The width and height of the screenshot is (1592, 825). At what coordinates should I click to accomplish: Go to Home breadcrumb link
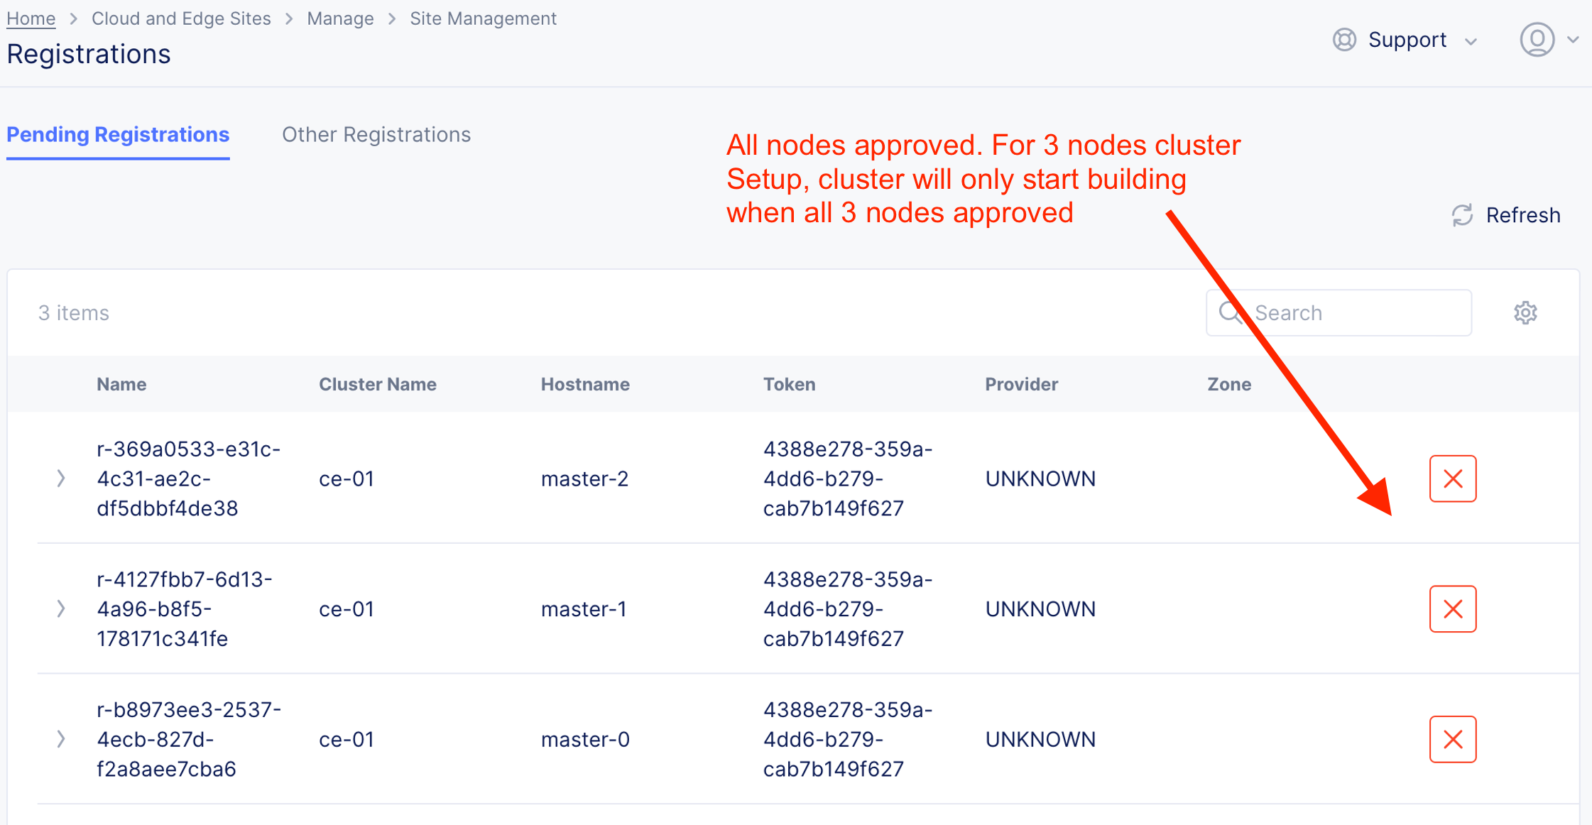(31, 18)
